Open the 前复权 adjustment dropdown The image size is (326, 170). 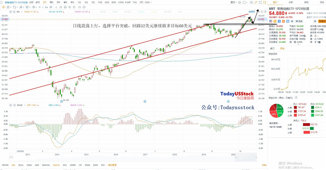click(252, 12)
